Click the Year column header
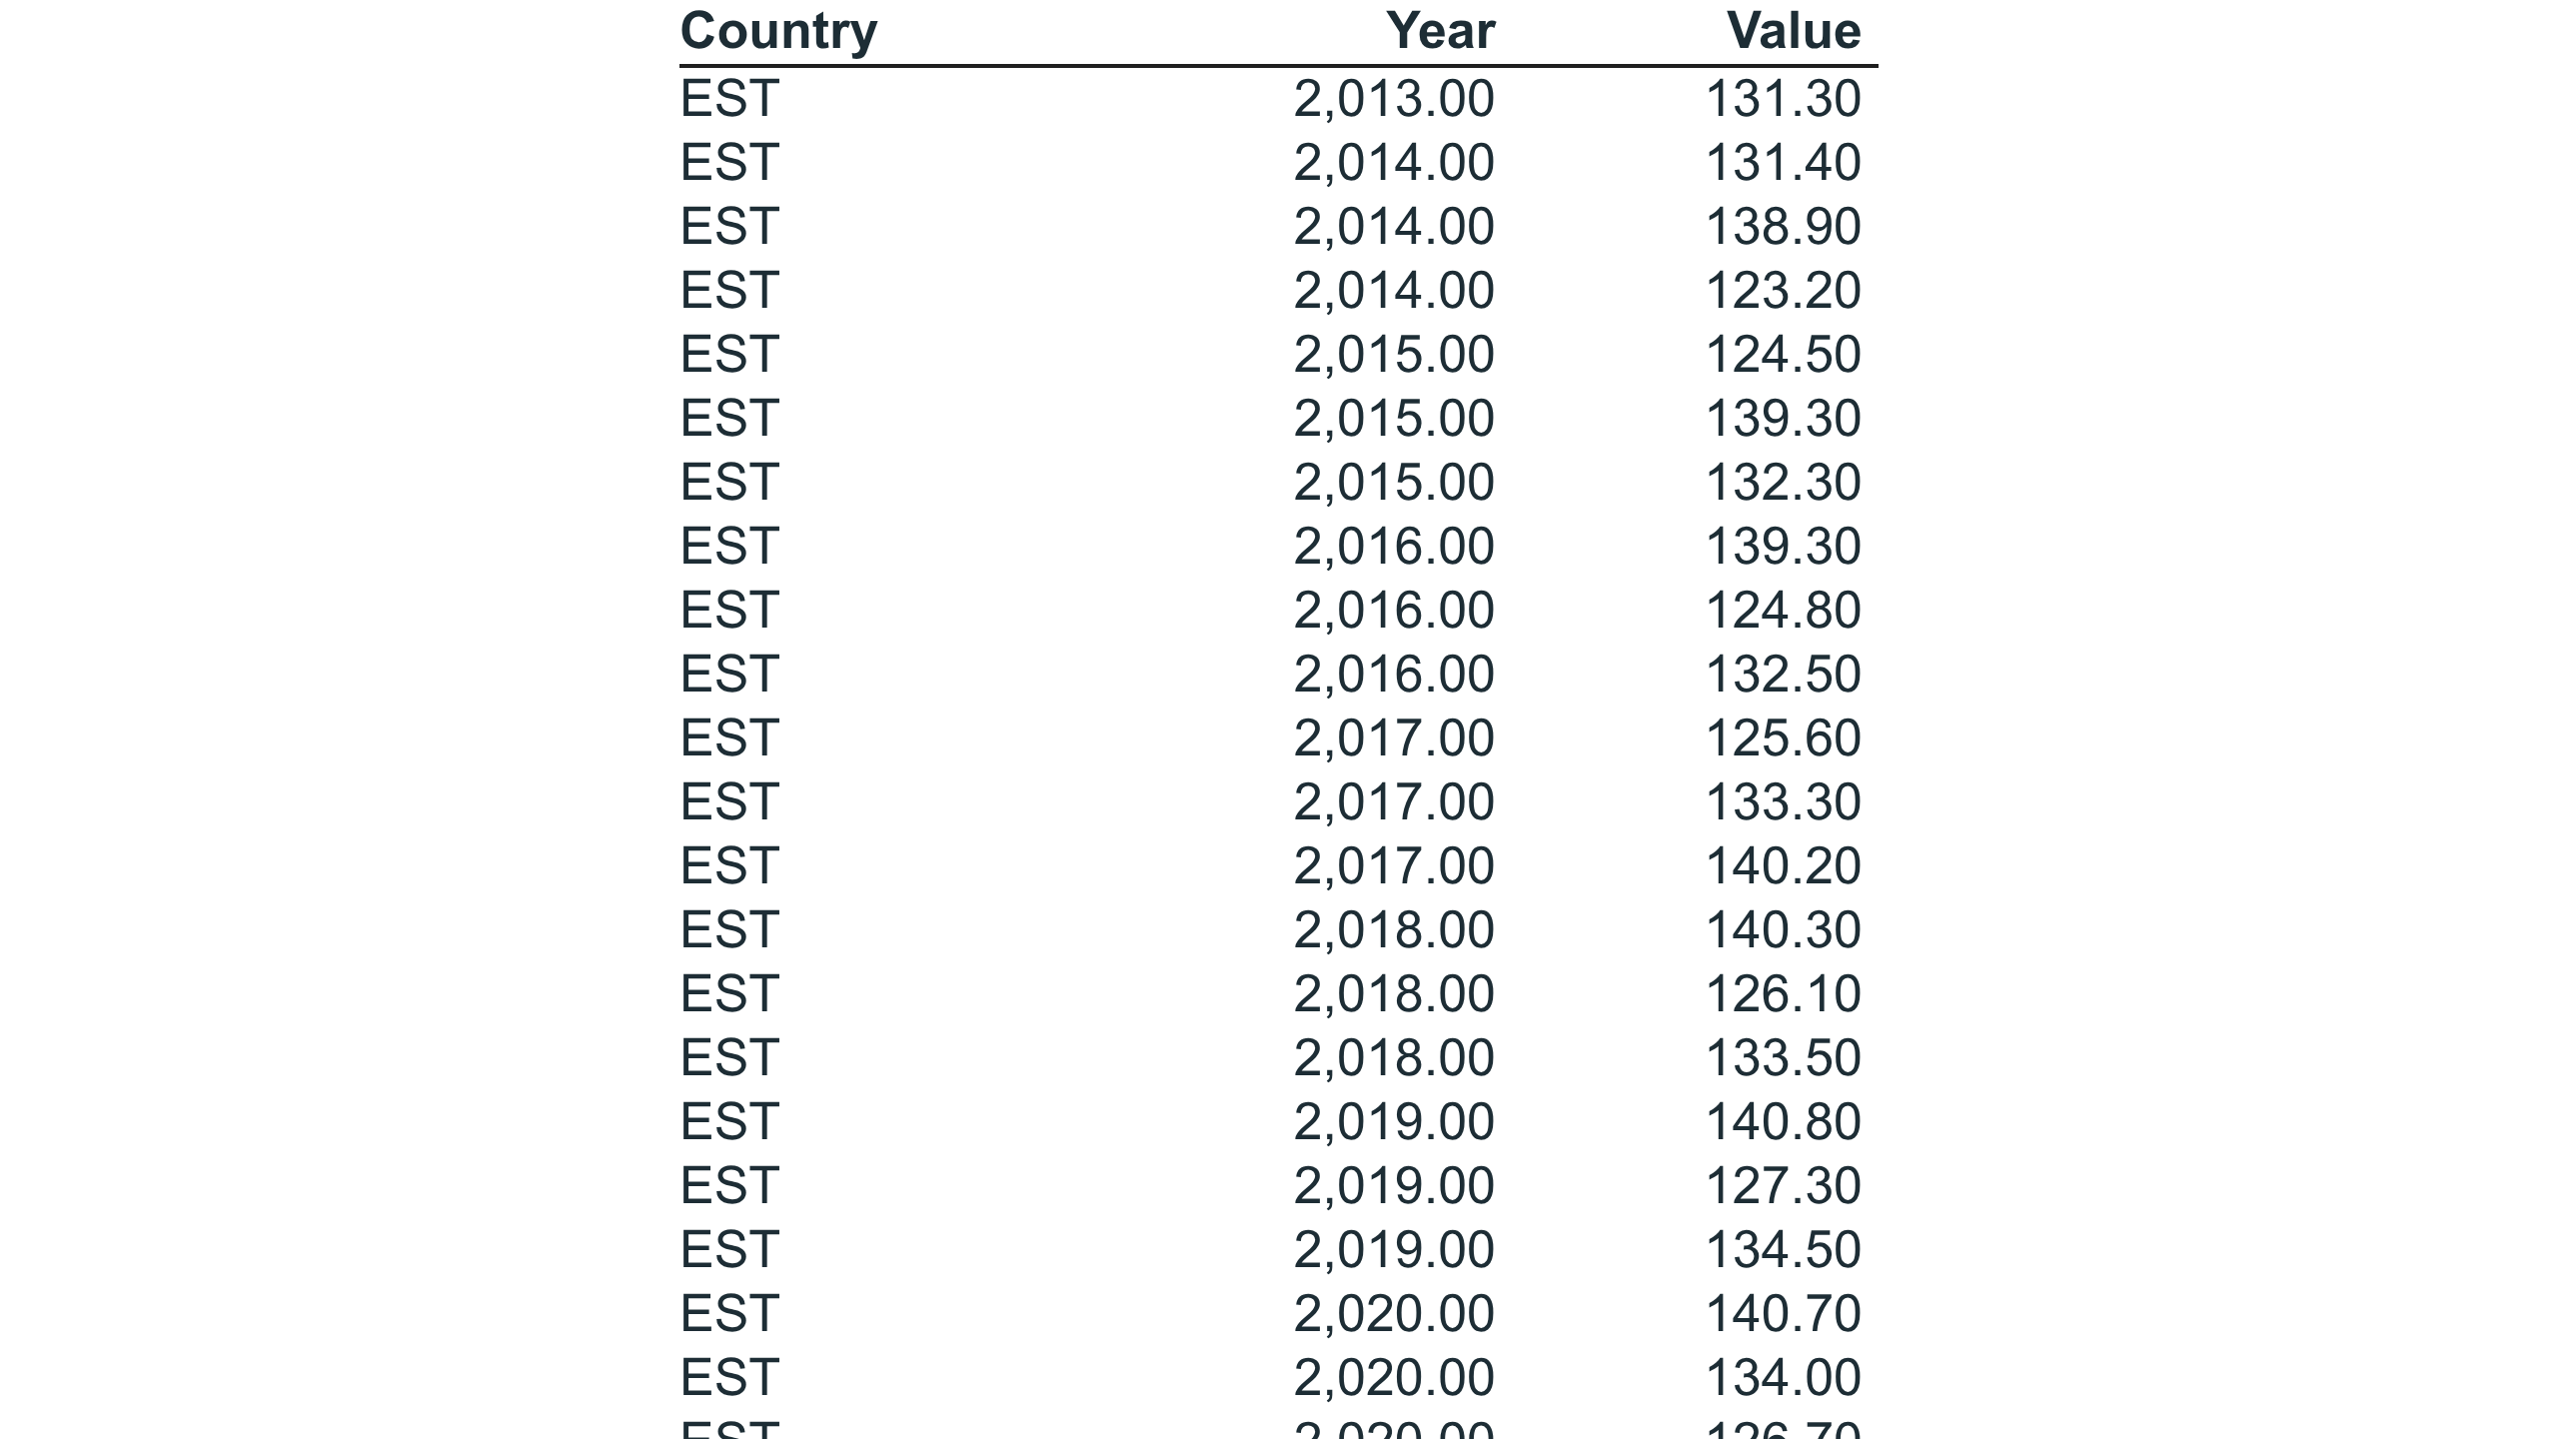The width and height of the screenshot is (2558, 1439). pos(1440,31)
